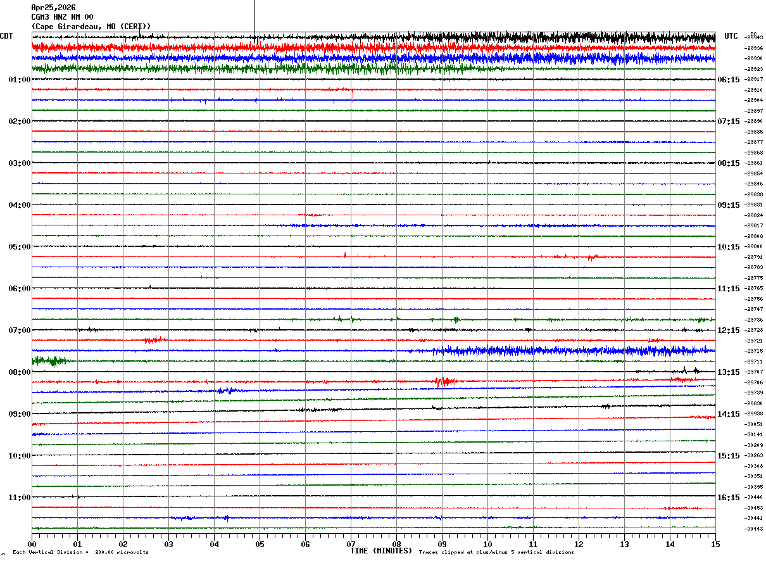This screenshot has height=561, width=766.
Task: Click the '12:15' UTC time label
Action: pos(729,331)
